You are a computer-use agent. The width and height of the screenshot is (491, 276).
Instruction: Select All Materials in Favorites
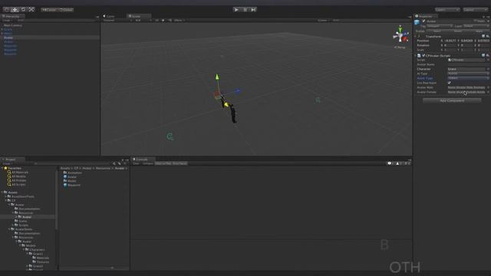coord(20,172)
